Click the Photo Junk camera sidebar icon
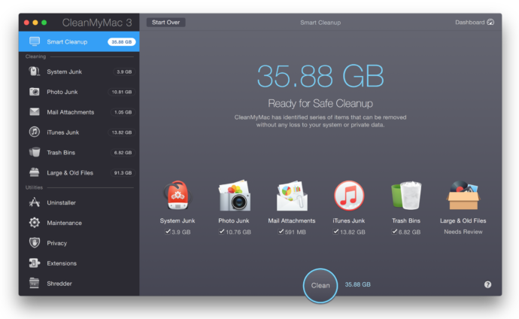 pos(35,92)
